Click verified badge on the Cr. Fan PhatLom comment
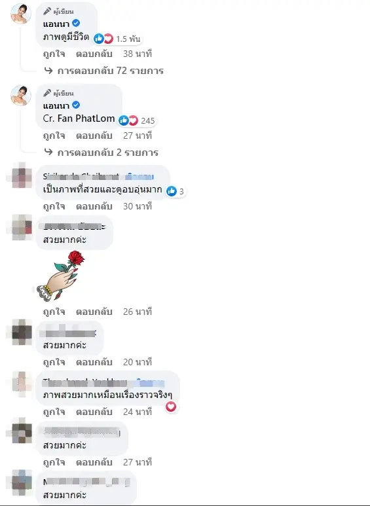This screenshot has width=370, height=506. tap(76, 105)
